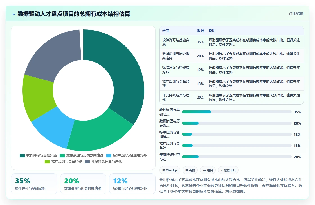Click the lightning icon beside the title
This screenshot has width=315, height=205.
tap(13, 14)
